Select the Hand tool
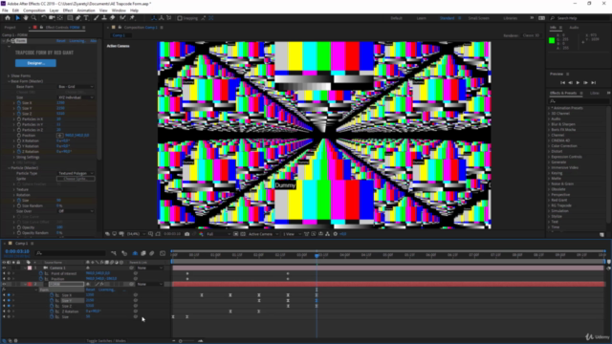Viewport: 612px width, 344px height. [x=26, y=18]
